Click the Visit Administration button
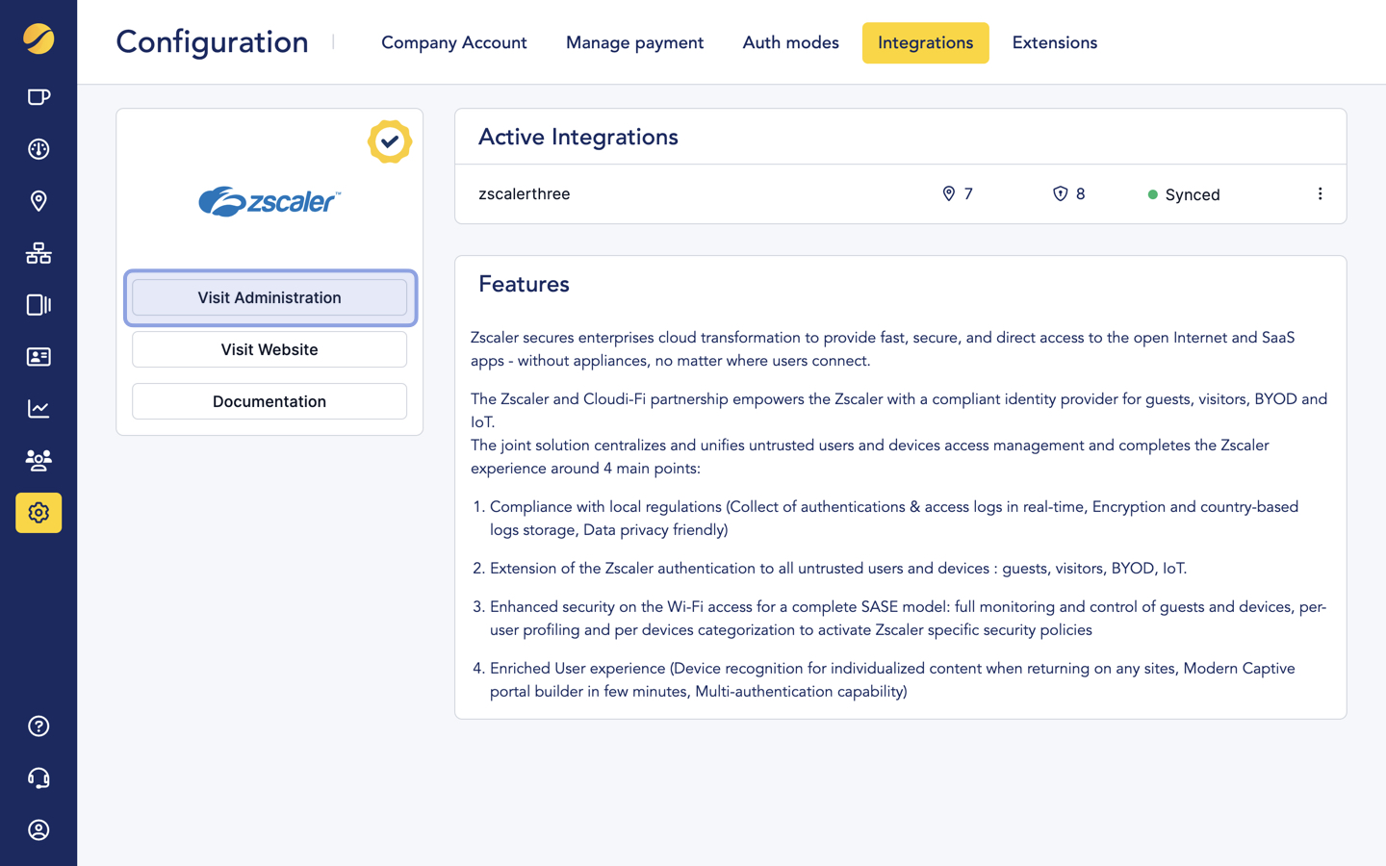 pos(269,297)
